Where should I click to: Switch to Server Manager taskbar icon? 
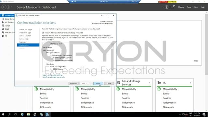48,114
